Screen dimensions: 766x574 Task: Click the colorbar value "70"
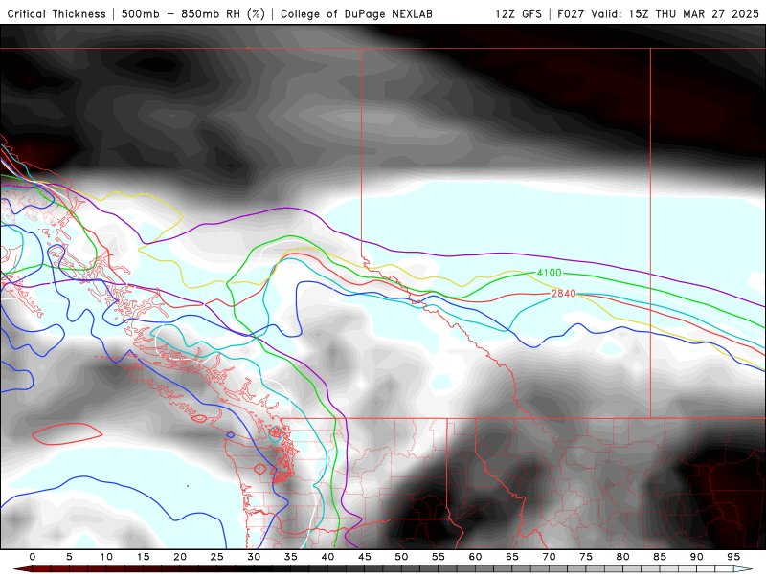tap(549, 557)
